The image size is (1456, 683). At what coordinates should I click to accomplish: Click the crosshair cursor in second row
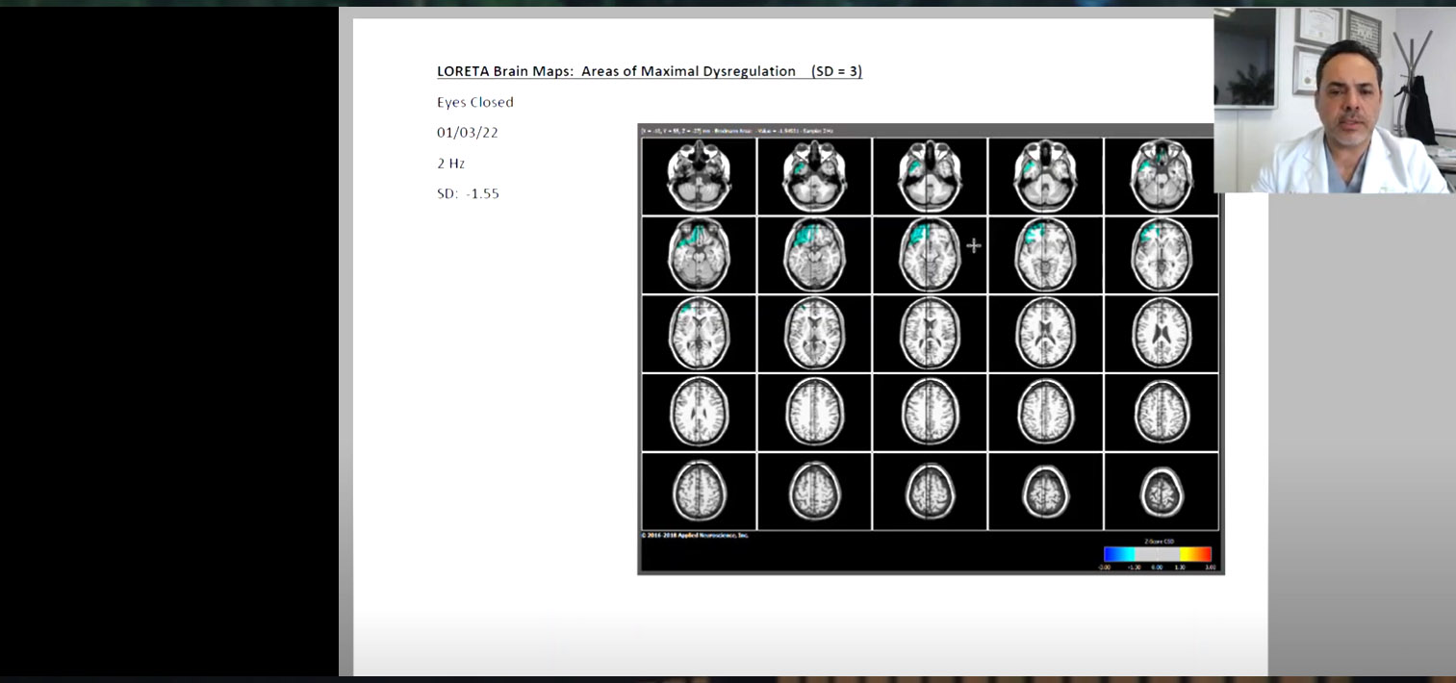pos(973,245)
